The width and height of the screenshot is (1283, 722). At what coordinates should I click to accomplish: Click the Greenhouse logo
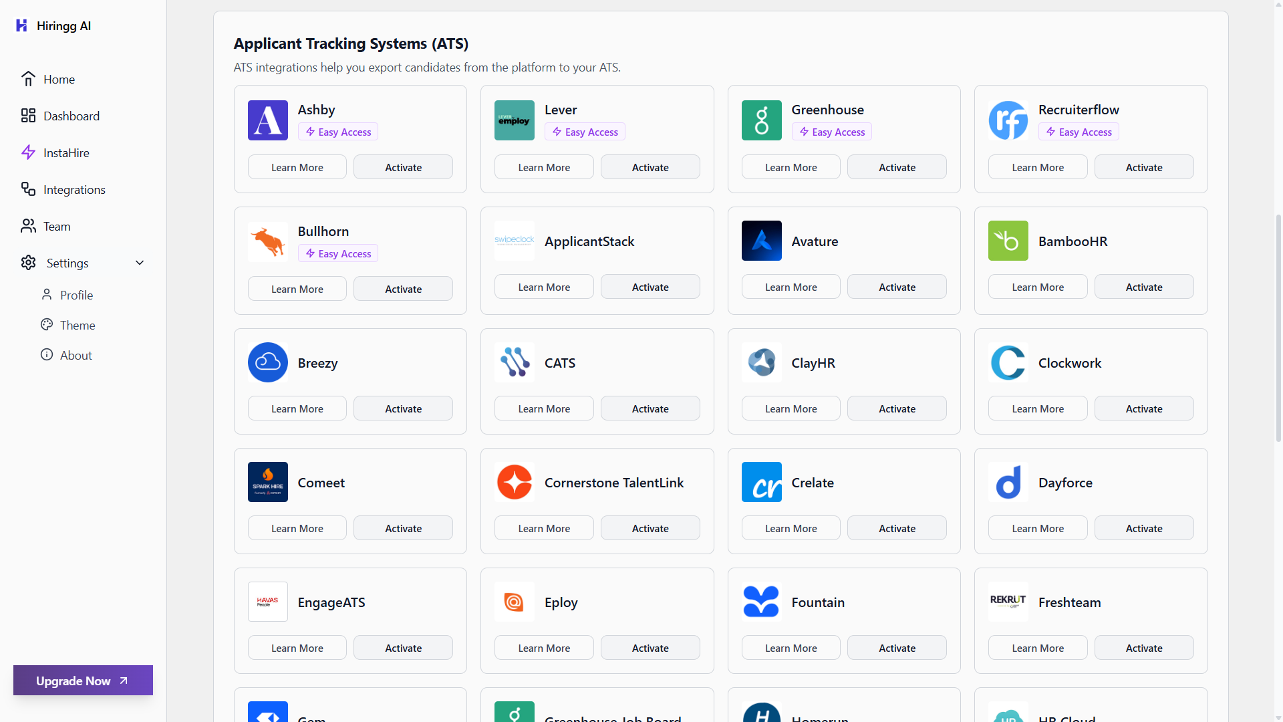761,120
